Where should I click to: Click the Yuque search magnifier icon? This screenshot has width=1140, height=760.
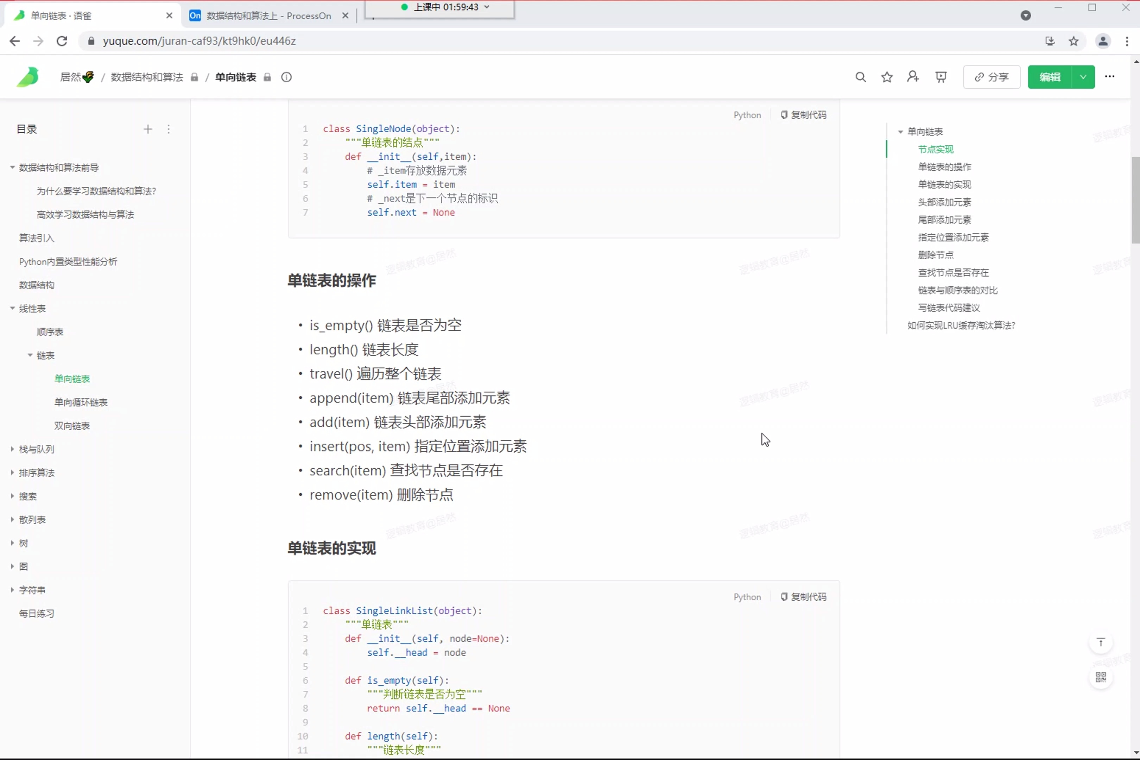860,77
